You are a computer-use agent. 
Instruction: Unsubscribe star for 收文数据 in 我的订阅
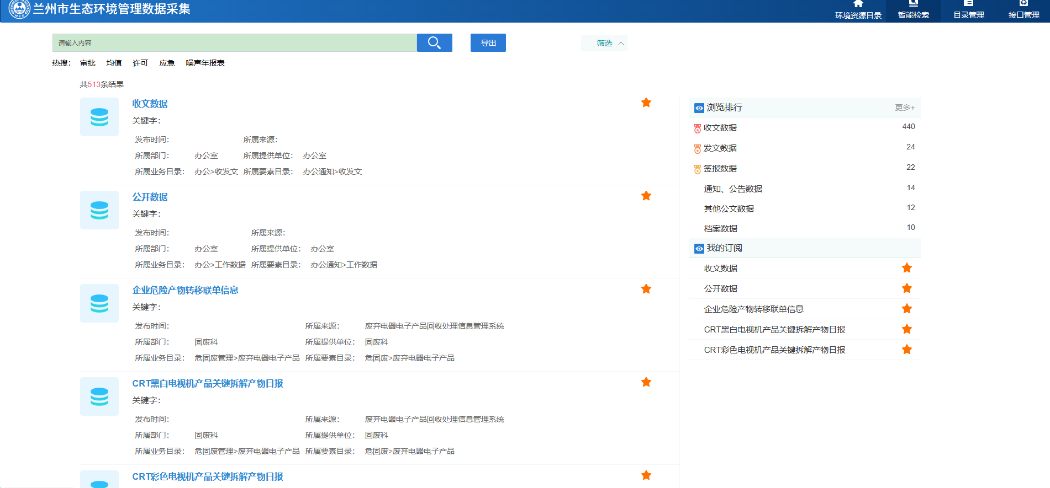tap(907, 268)
